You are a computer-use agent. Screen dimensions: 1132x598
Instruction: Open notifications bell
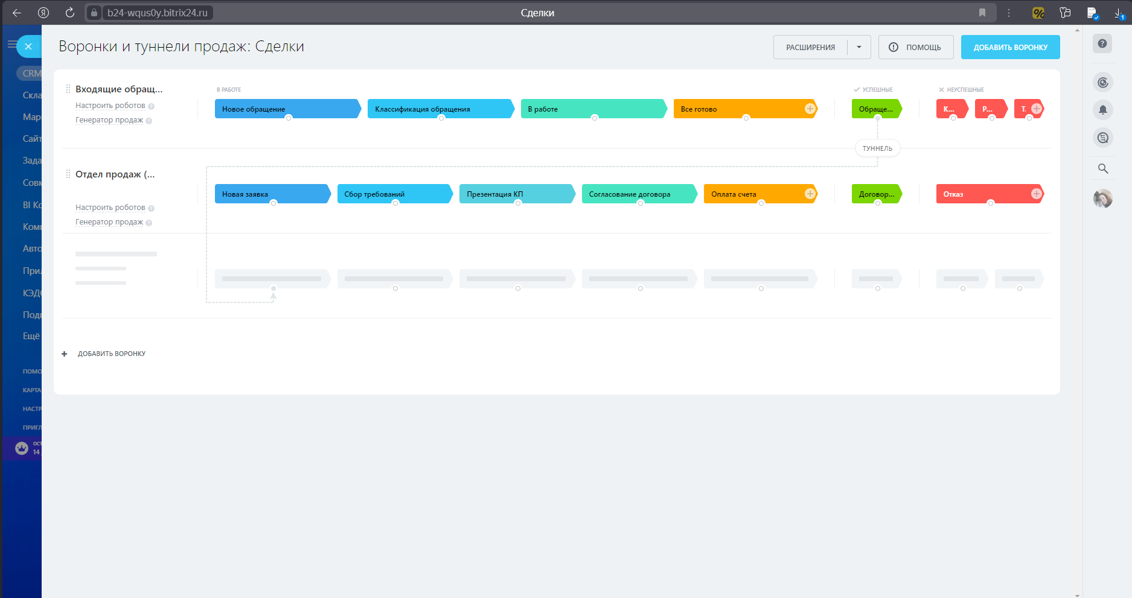click(x=1103, y=110)
